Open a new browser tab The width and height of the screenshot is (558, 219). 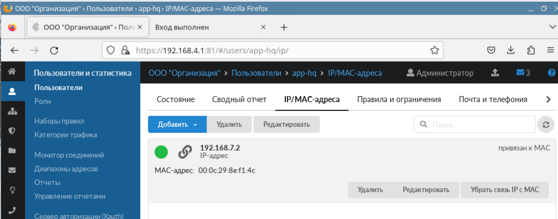tap(284, 27)
